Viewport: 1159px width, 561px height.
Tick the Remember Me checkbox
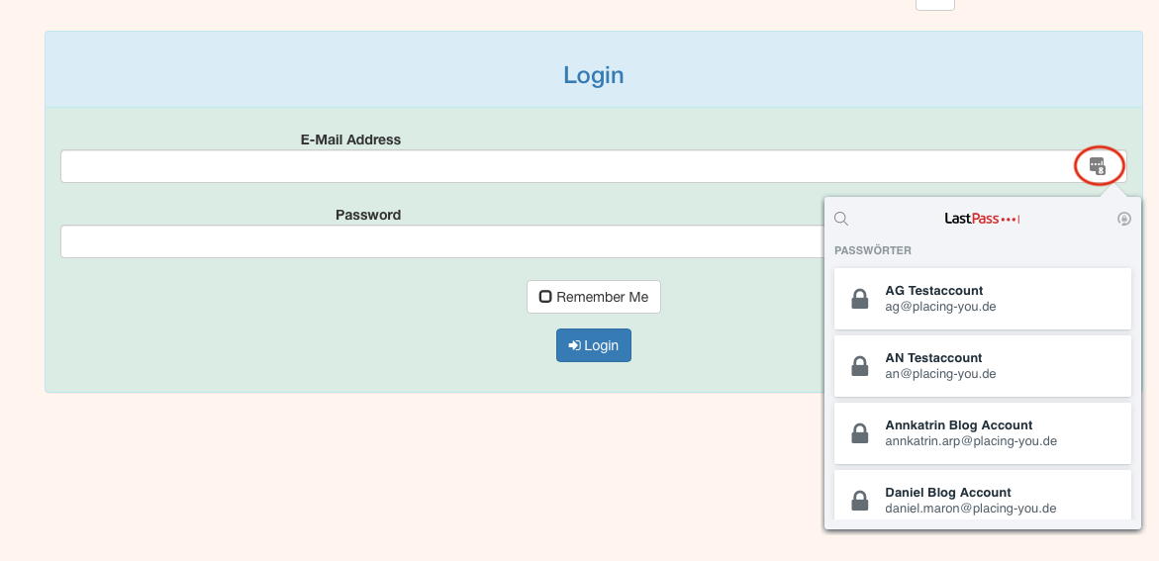[x=545, y=297]
